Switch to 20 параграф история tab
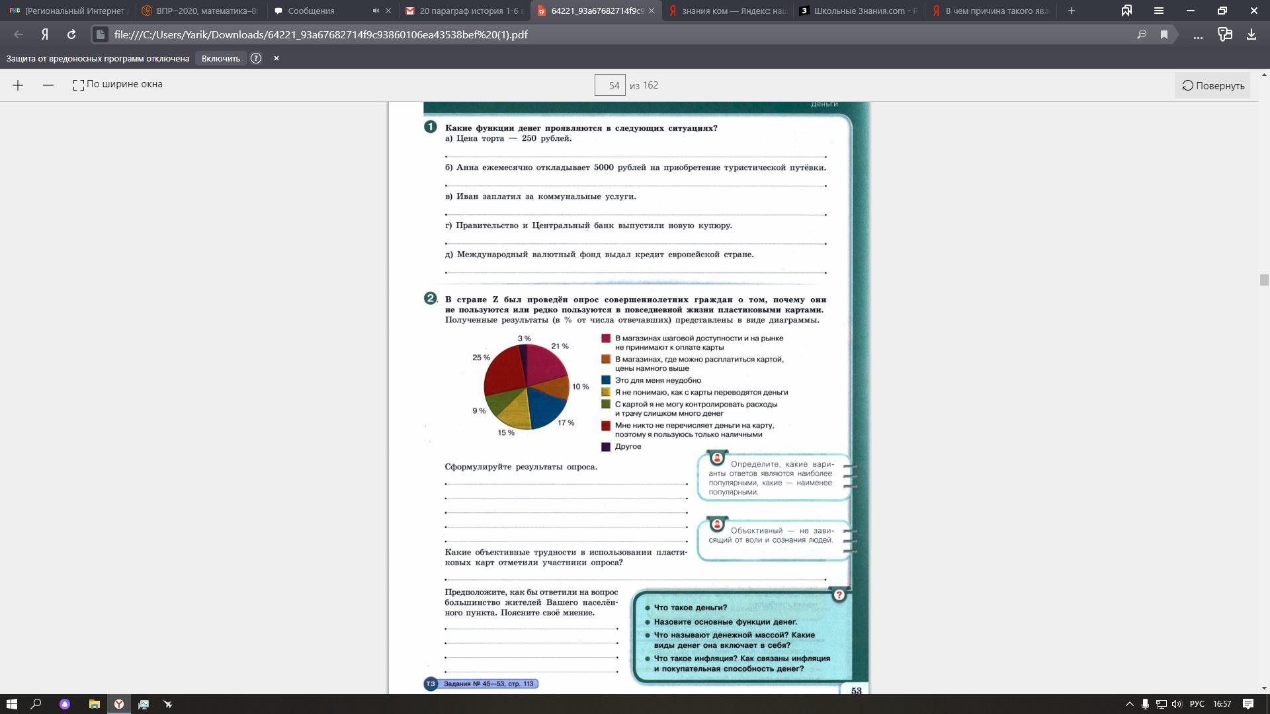This screenshot has width=1270, height=714. (x=466, y=11)
